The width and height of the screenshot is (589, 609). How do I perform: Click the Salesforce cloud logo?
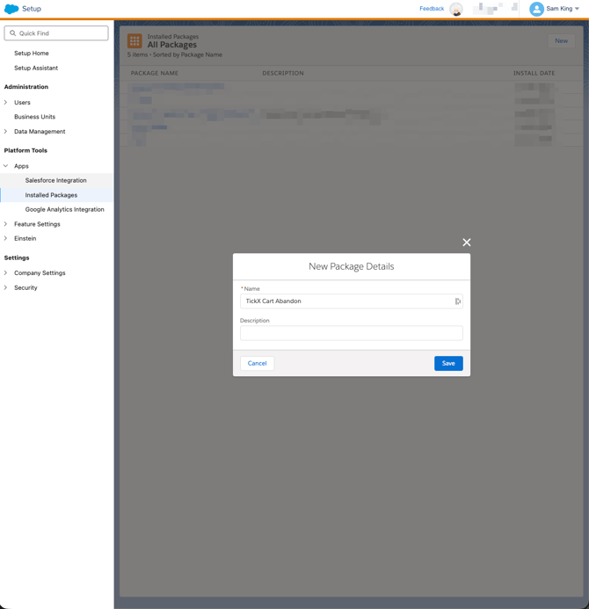11,9
